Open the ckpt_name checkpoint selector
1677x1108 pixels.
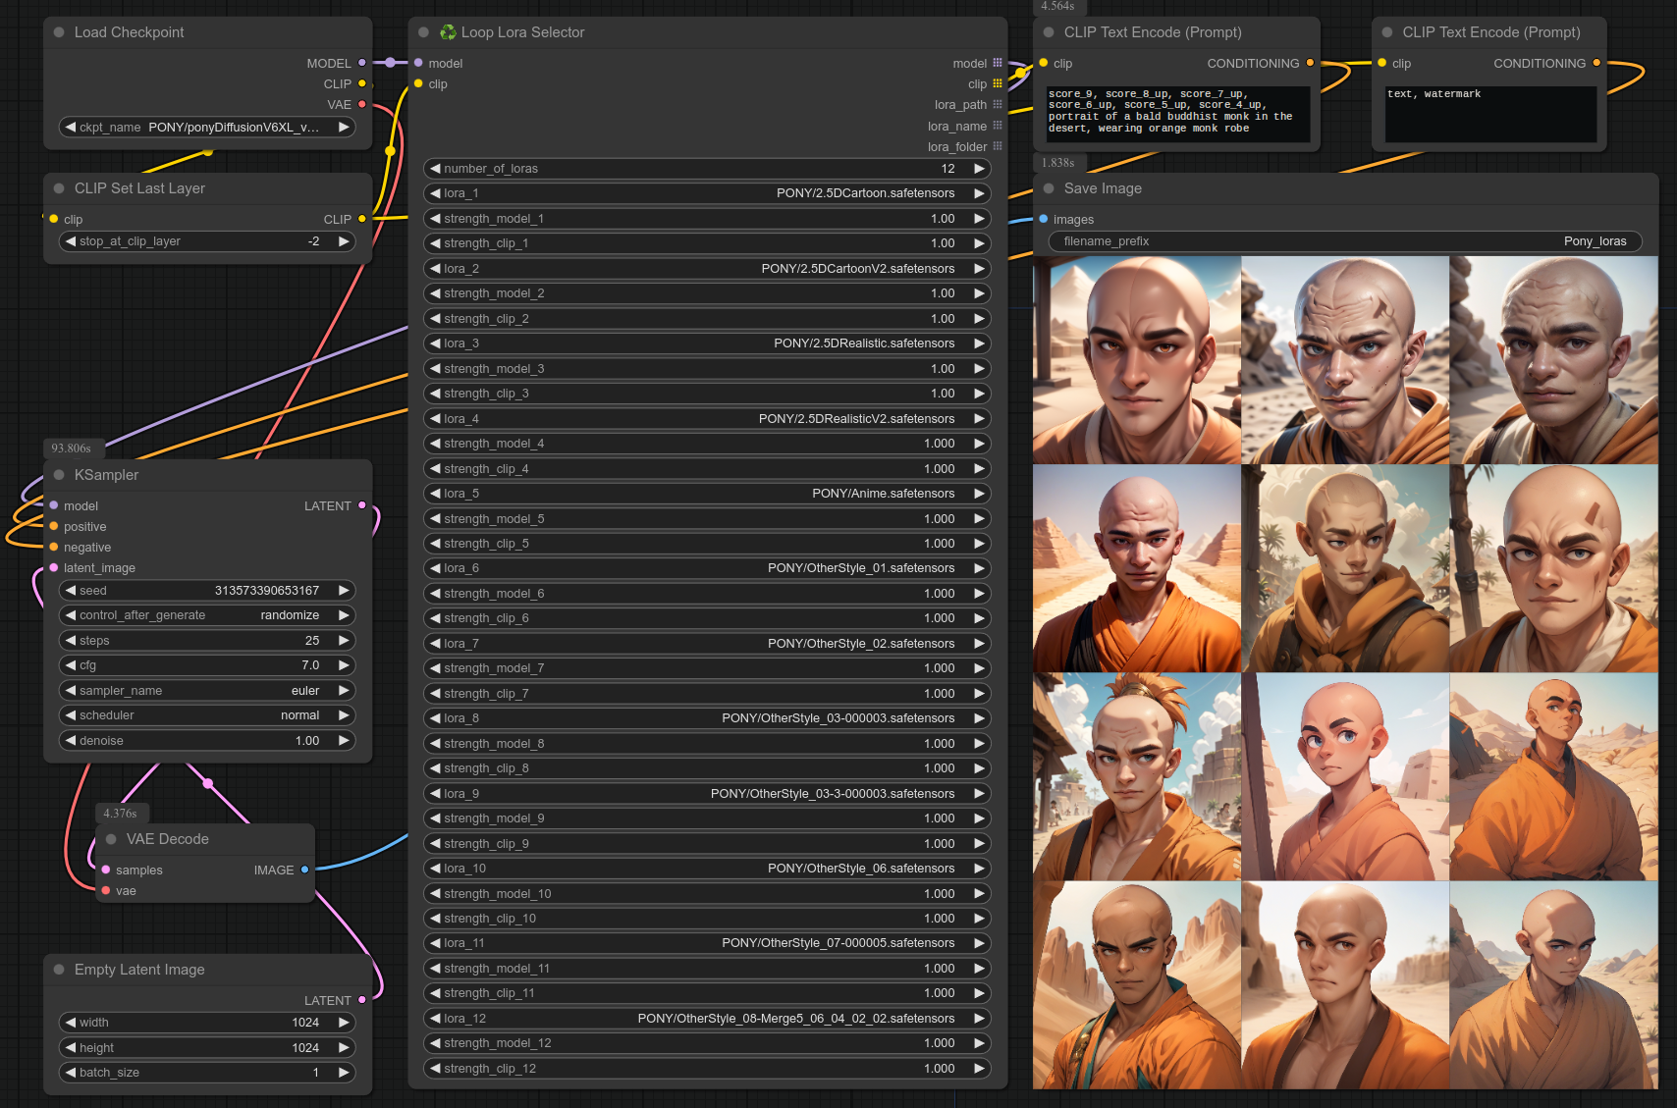tap(206, 128)
